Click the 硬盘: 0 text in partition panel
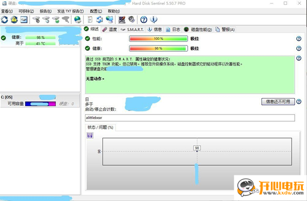 (x=67, y=104)
